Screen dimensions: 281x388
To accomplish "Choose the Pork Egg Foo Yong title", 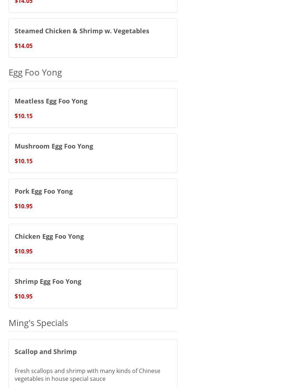I will (x=44, y=191).
